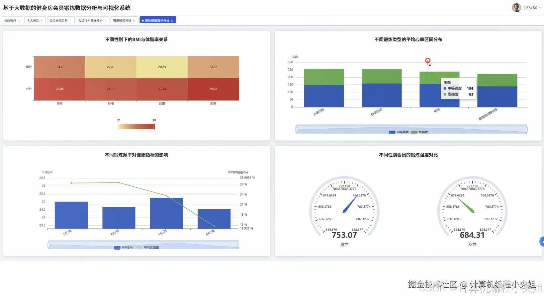Close the 会员画像分析 tab
This screenshot has height=297, width=544.
click(x=70, y=21)
